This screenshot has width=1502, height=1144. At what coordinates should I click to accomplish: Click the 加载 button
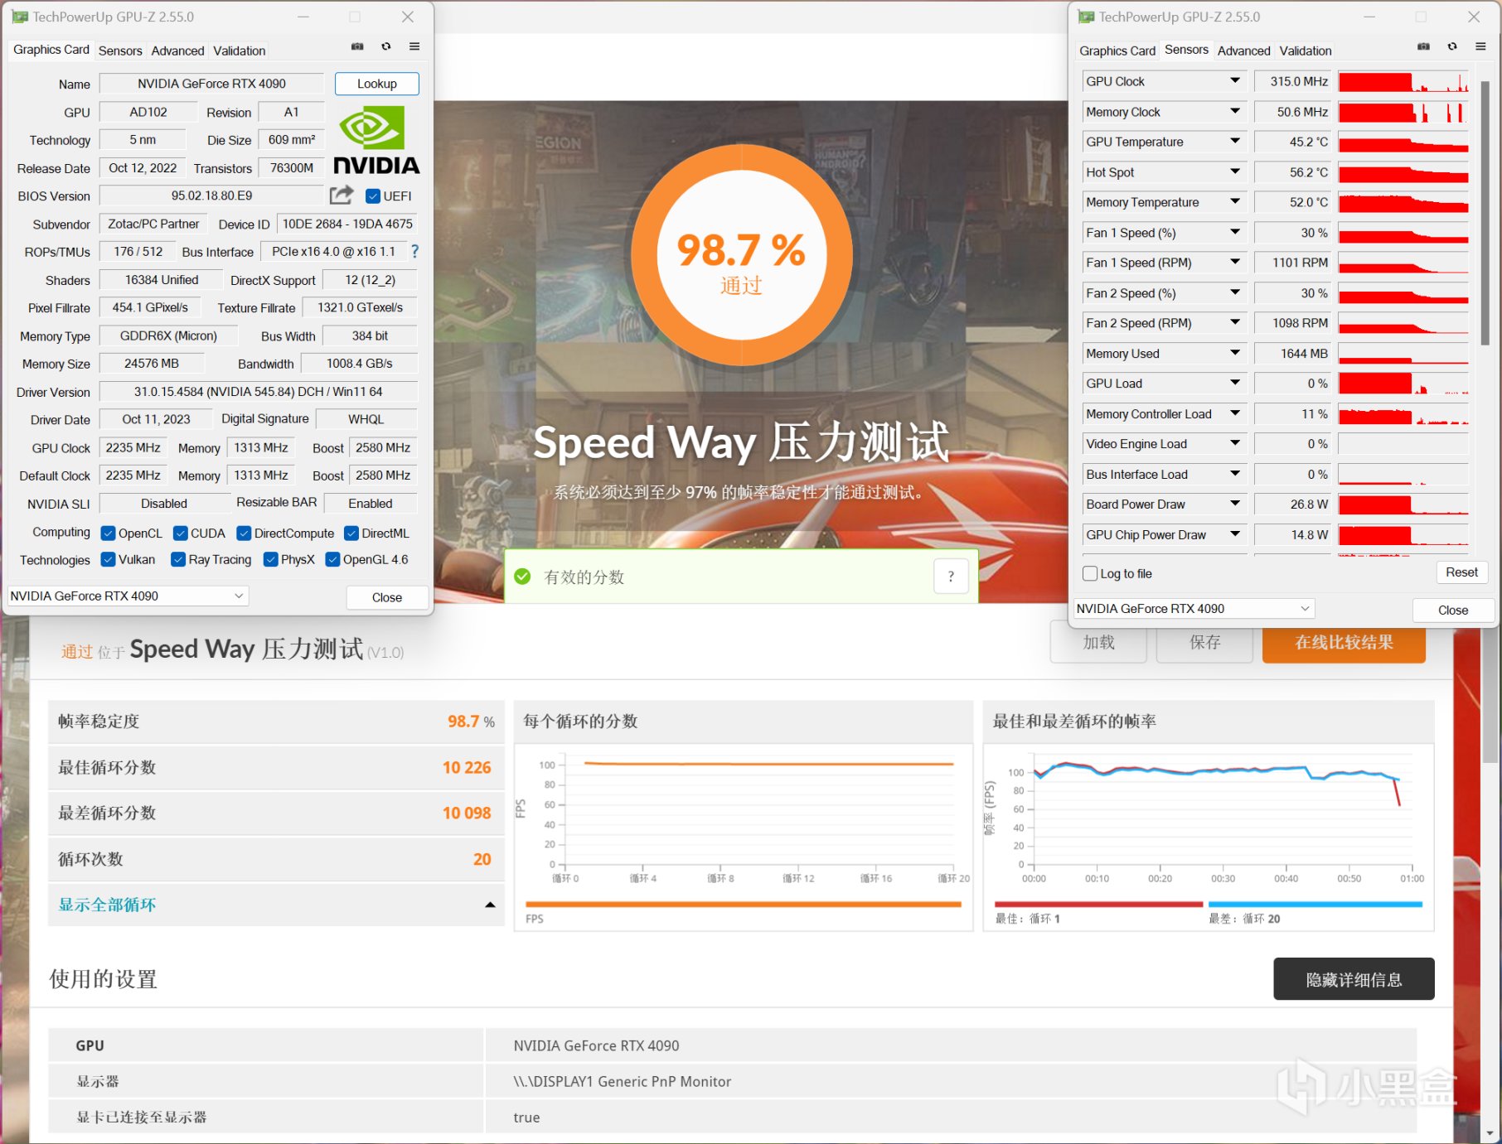1098,643
